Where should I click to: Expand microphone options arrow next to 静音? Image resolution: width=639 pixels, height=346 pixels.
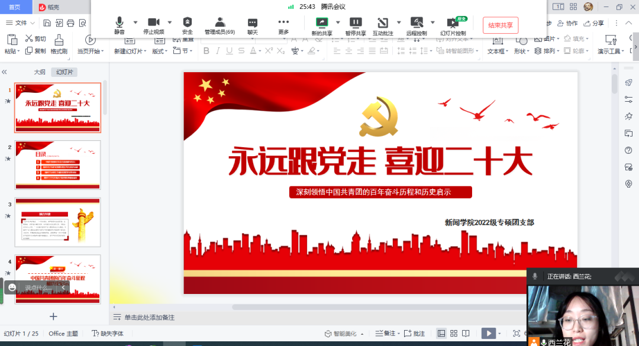tap(135, 22)
